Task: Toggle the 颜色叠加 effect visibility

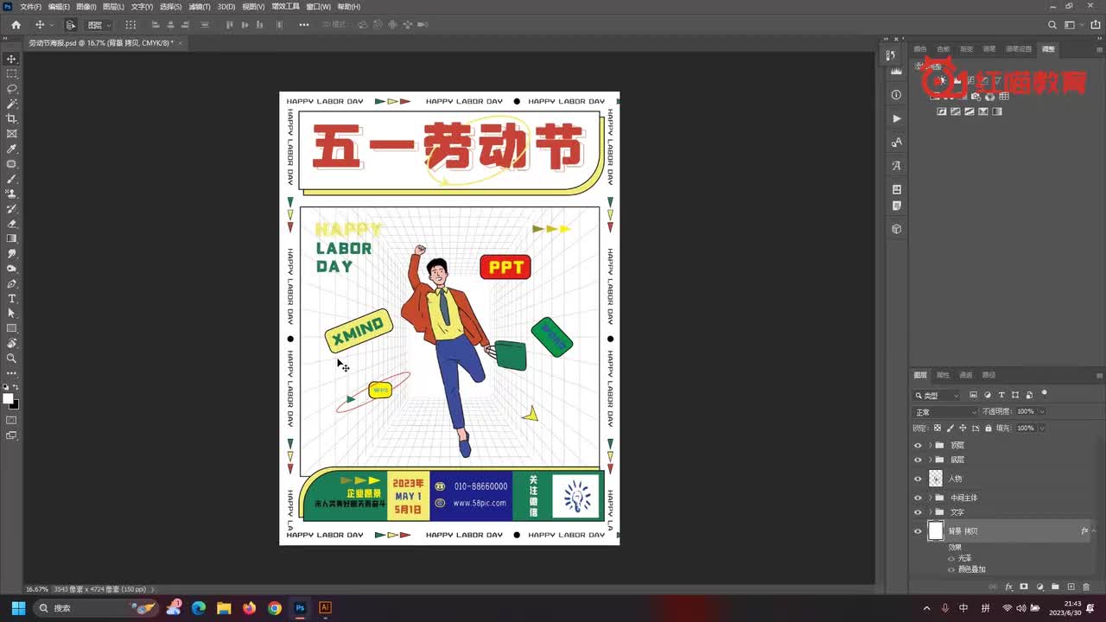Action: tap(951, 569)
